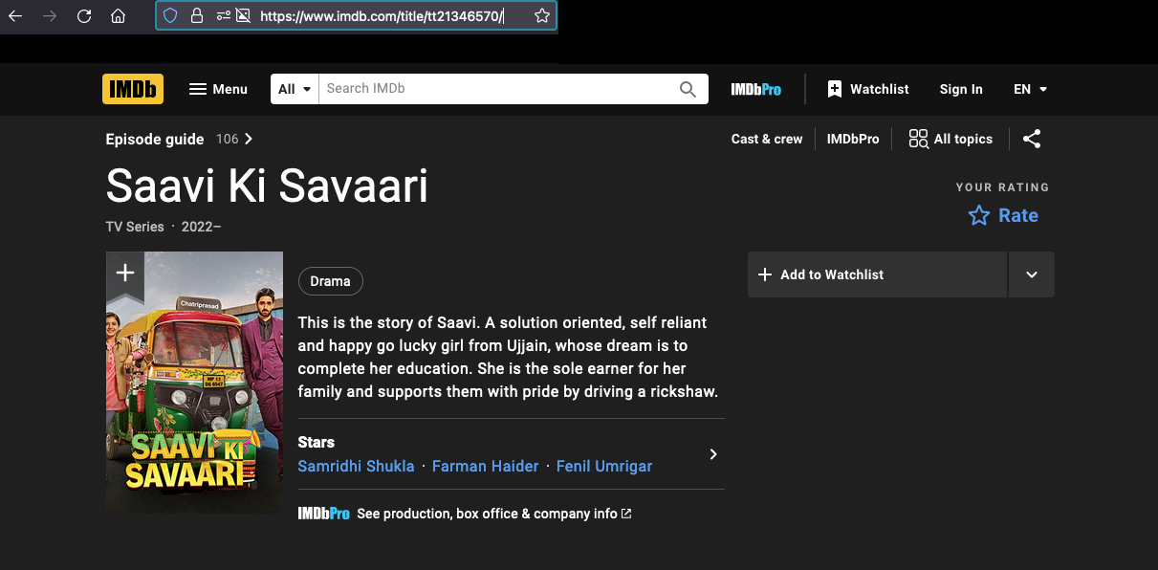Viewport: 1158px width, 570px height.
Task: Click the browser home icon
Action: 118,15
